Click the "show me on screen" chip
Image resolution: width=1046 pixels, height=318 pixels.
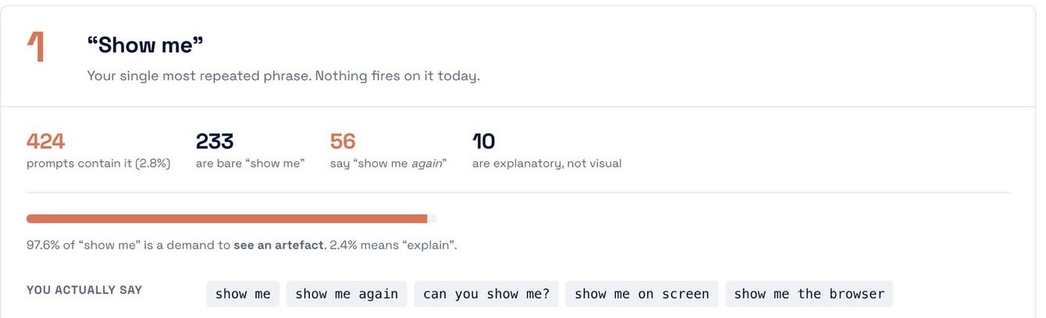click(642, 294)
